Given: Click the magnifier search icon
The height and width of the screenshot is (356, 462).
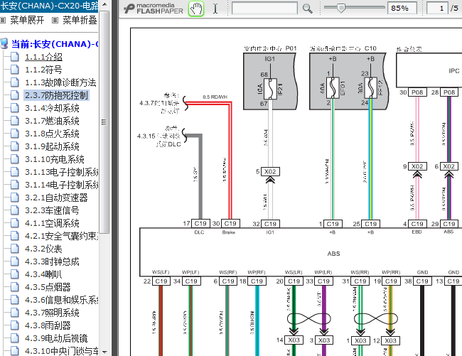Looking at the screenshot, I should coord(307,9).
